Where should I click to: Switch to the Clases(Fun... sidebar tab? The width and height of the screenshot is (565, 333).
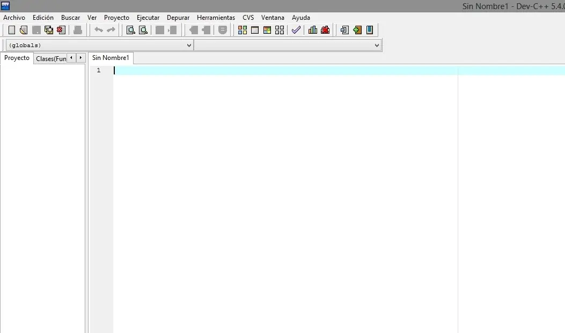coord(51,58)
